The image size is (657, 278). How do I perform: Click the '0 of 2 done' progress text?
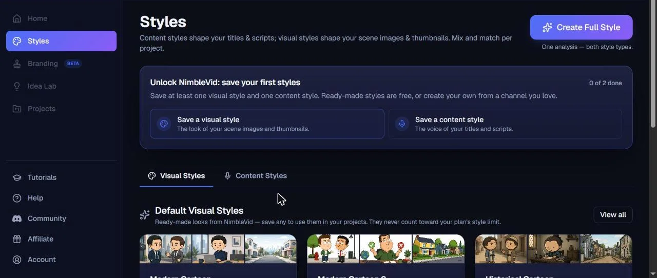pyautogui.click(x=605, y=83)
